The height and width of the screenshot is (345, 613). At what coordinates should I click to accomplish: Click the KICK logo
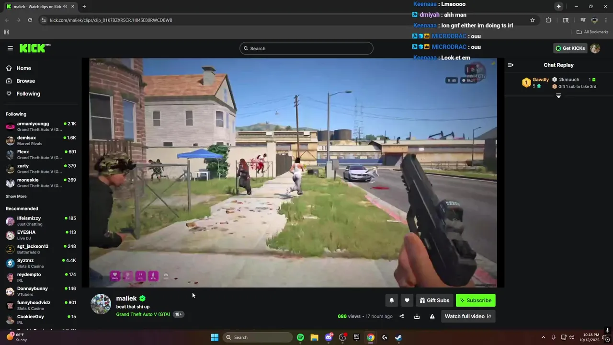[35, 48]
